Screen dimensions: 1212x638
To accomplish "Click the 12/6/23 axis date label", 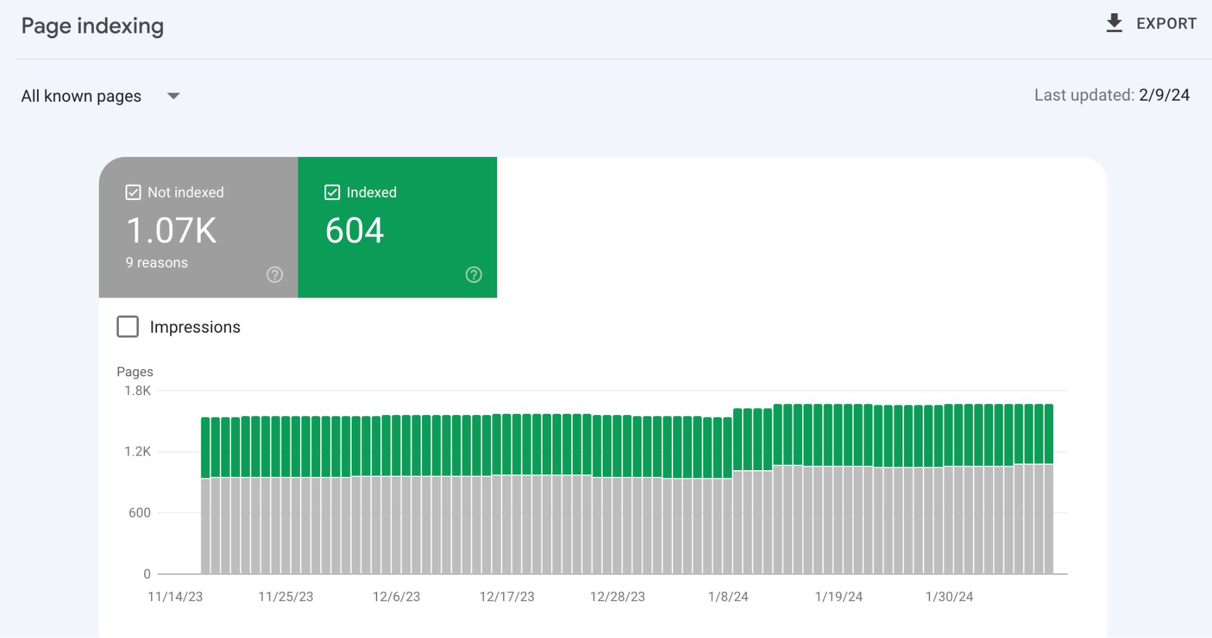I will (396, 596).
